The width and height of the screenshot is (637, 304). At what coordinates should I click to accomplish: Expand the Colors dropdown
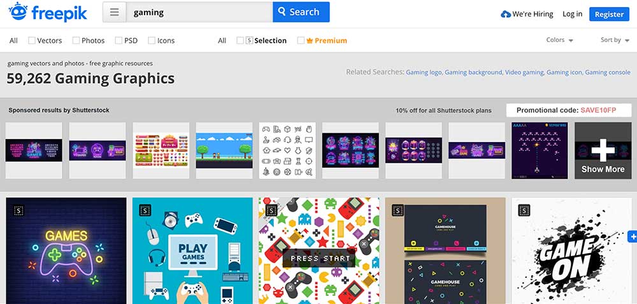point(560,40)
